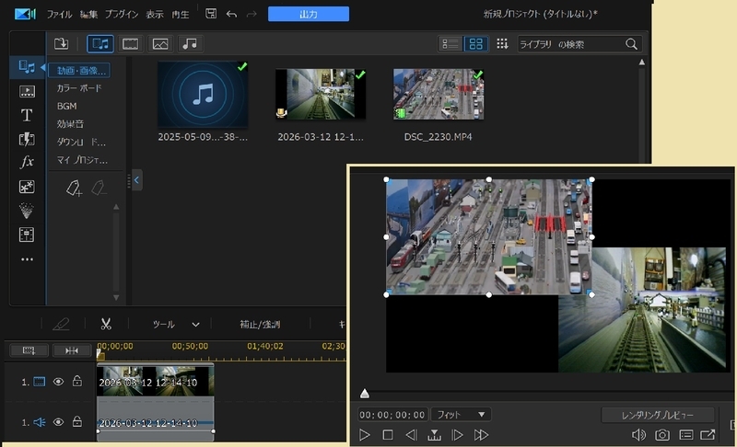Open the プラグイン menu
737x447 pixels.
(x=122, y=14)
